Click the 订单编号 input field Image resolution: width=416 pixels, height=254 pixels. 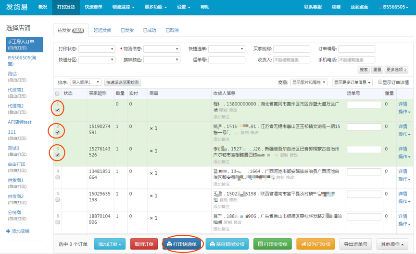tap(356, 49)
